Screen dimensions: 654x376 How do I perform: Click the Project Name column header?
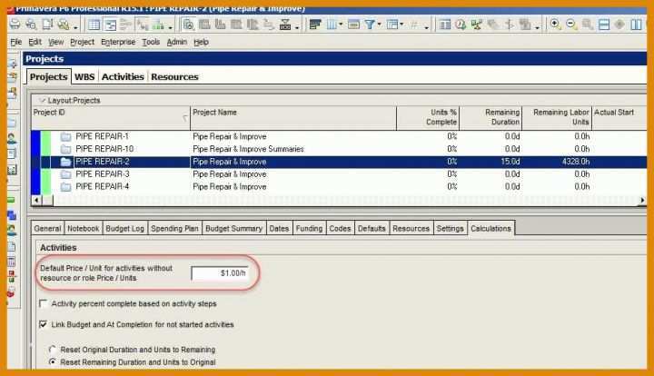click(x=293, y=117)
